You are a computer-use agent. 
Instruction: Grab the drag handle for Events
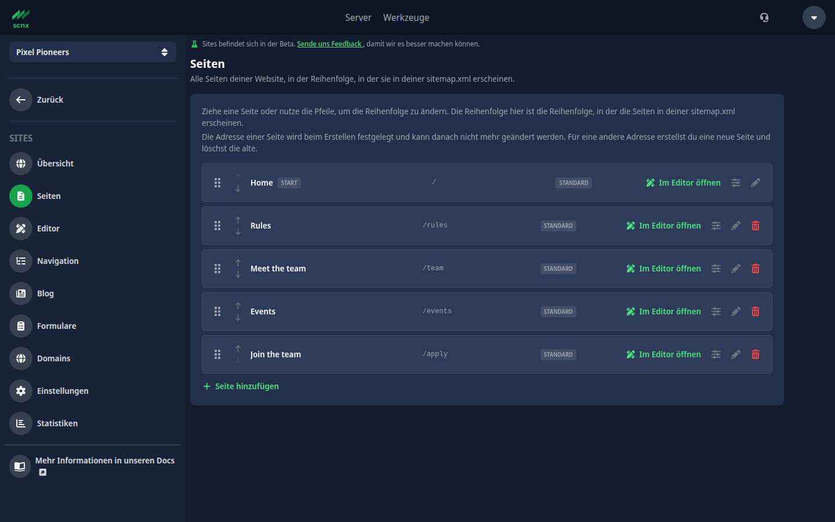217,311
